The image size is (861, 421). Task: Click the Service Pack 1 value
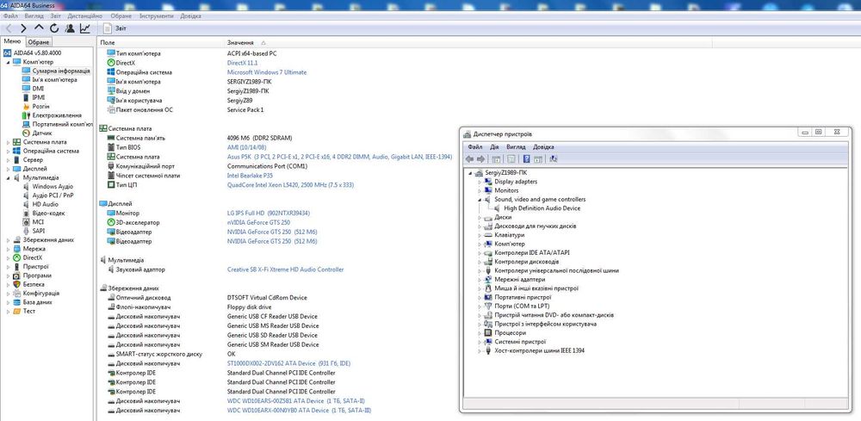[x=245, y=110]
